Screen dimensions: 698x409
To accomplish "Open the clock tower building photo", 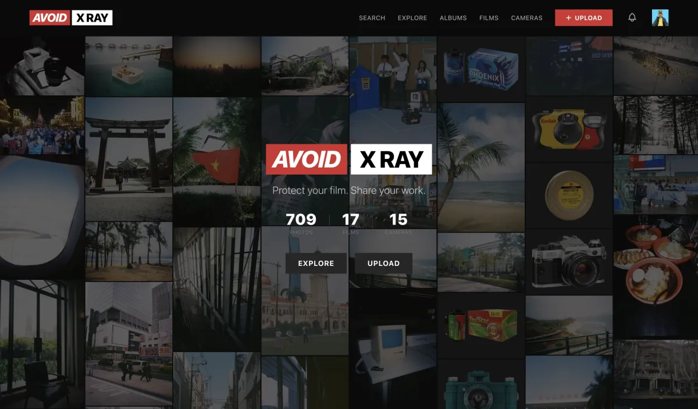I will (305, 290).
